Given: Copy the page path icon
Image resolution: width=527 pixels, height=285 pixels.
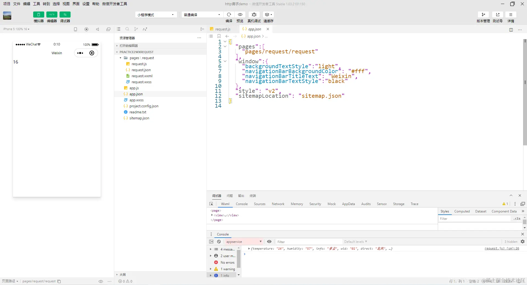Looking at the screenshot, I should 59,281.
